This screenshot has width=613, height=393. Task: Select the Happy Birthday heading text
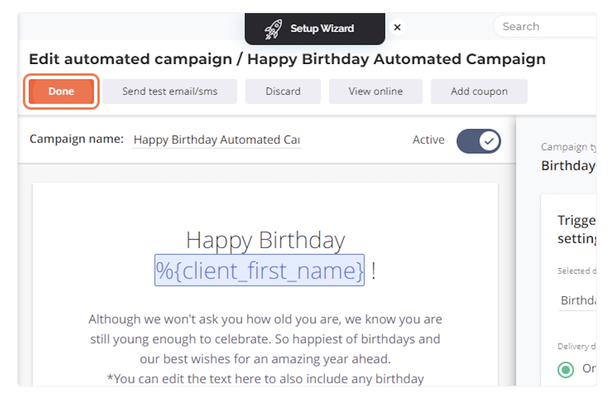click(x=265, y=240)
